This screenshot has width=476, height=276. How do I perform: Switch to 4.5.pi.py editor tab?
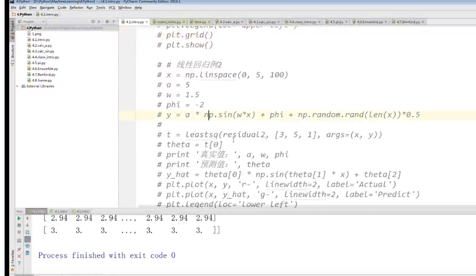click(336, 22)
